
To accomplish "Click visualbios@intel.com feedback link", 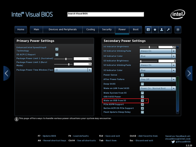I will tap(178, 139).
